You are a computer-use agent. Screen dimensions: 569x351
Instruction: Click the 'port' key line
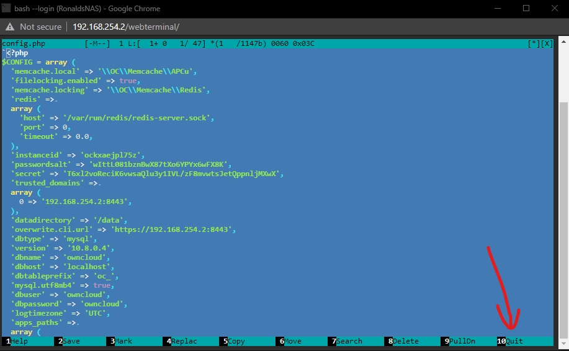(45, 127)
